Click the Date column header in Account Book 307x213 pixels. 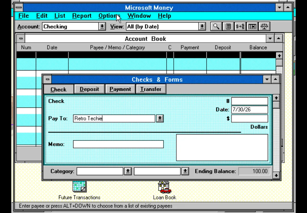point(52,48)
